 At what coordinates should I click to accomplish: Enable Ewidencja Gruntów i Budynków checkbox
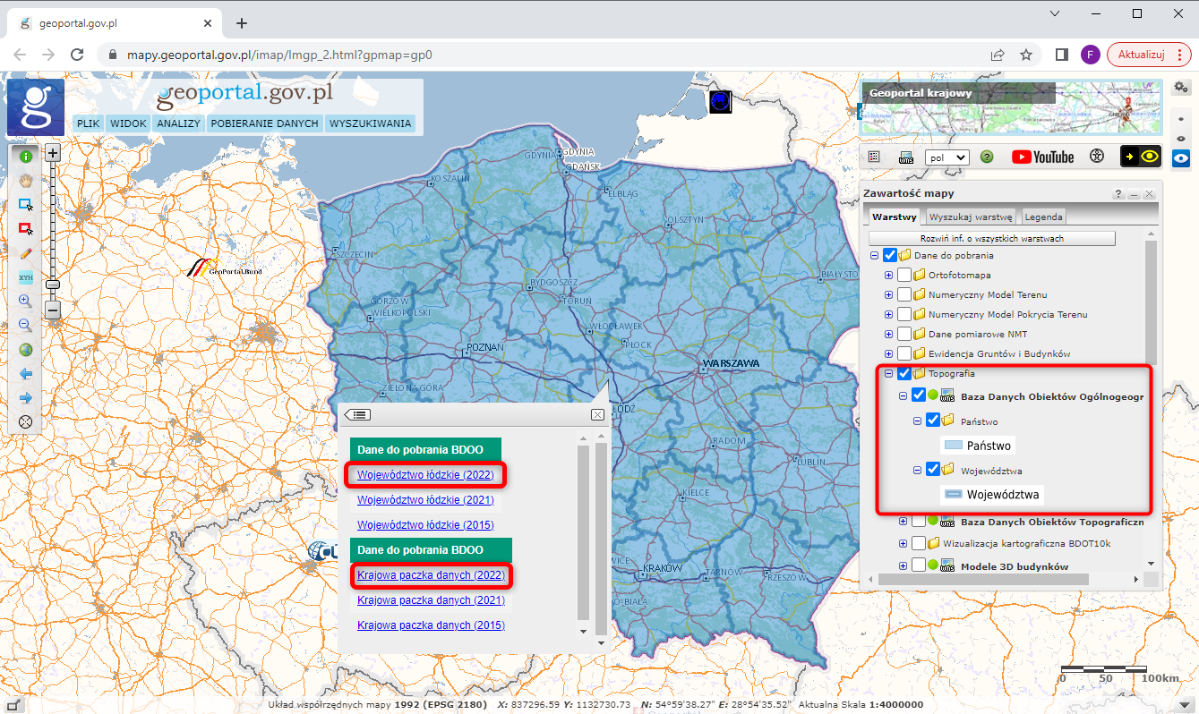tap(904, 353)
